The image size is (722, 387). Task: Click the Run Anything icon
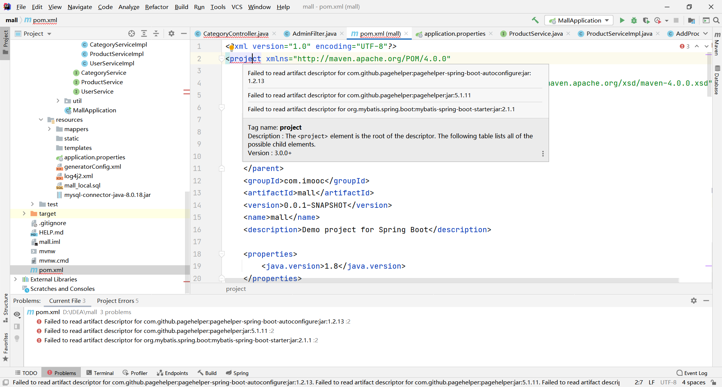click(706, 20)
